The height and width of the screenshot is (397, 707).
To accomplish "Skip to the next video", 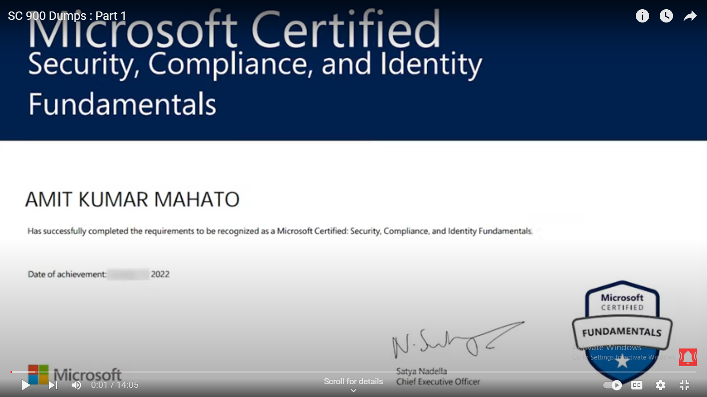I will point(53,385).
